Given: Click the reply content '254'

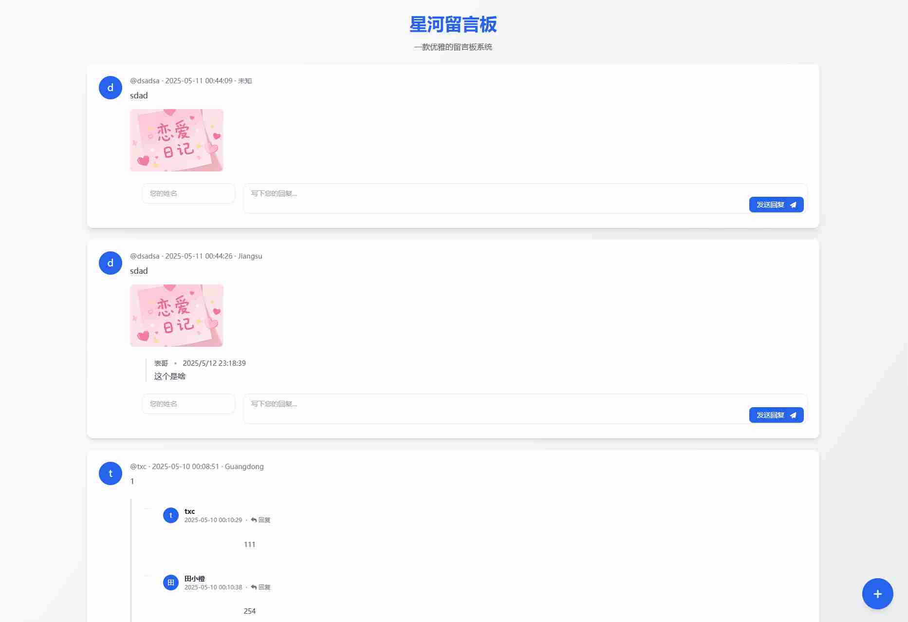Looking at the screenshot, I should (250, 611).
